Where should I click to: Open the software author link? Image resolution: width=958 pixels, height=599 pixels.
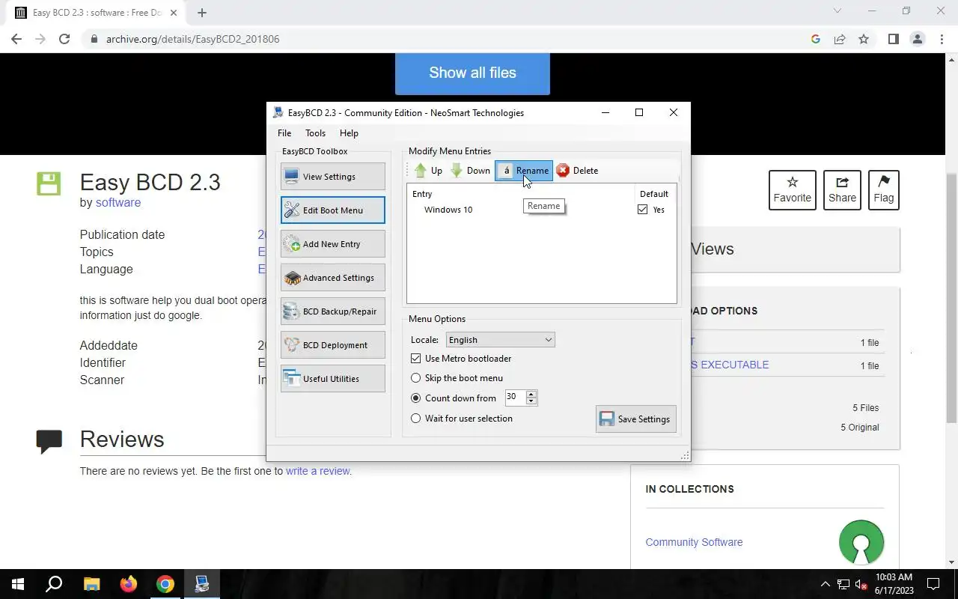[x=118, y=202]
